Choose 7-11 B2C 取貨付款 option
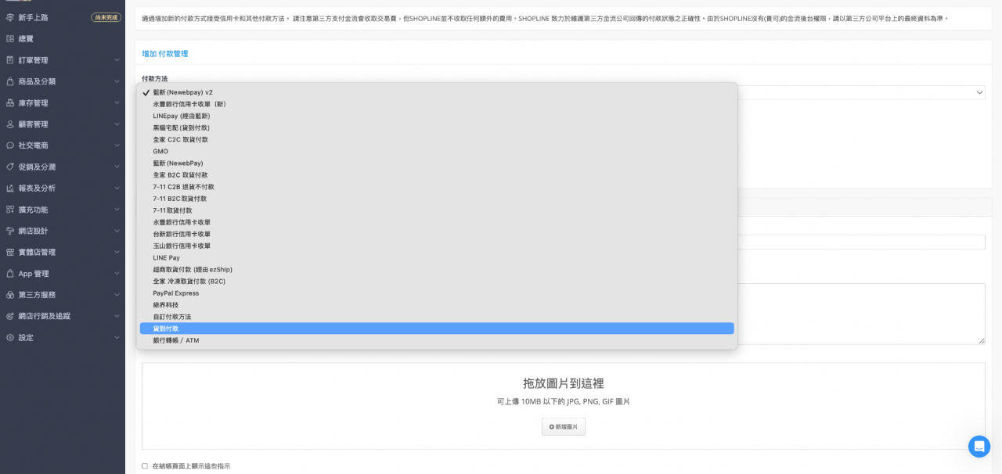 tap(437, 199)
